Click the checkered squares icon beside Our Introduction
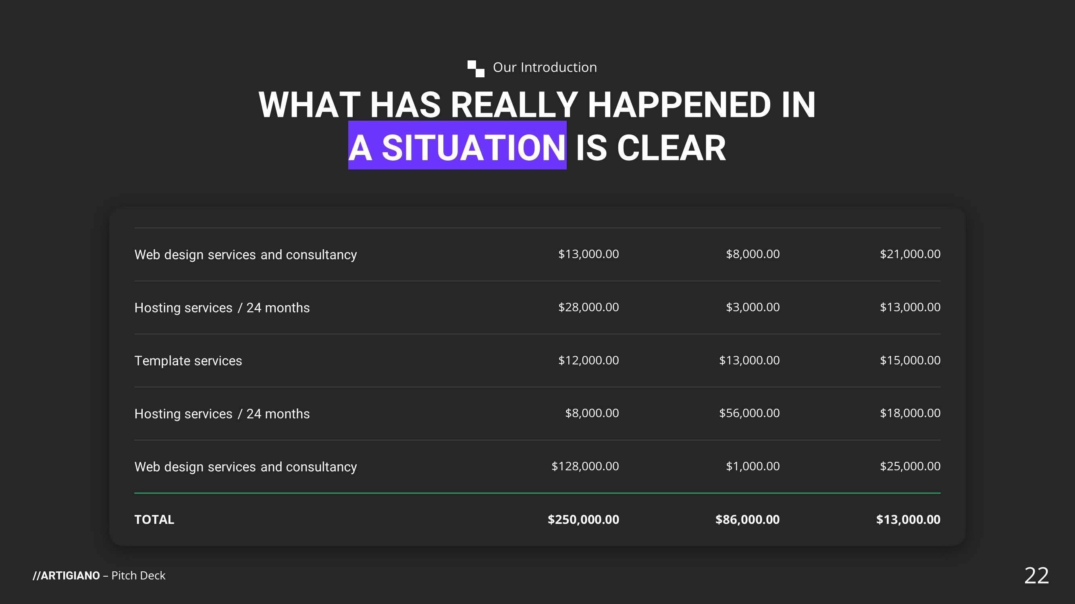Viewport: 1075px width, 604px height. [476, 68]
